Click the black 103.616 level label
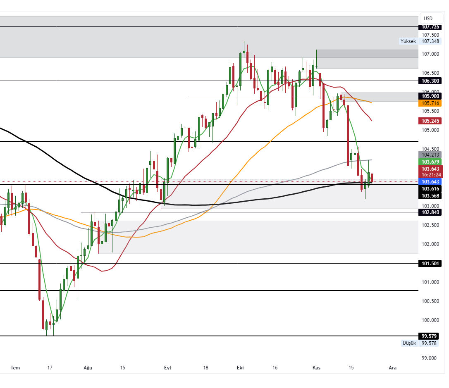The height and width of the screenshot is (388, 449). point(430,189)
